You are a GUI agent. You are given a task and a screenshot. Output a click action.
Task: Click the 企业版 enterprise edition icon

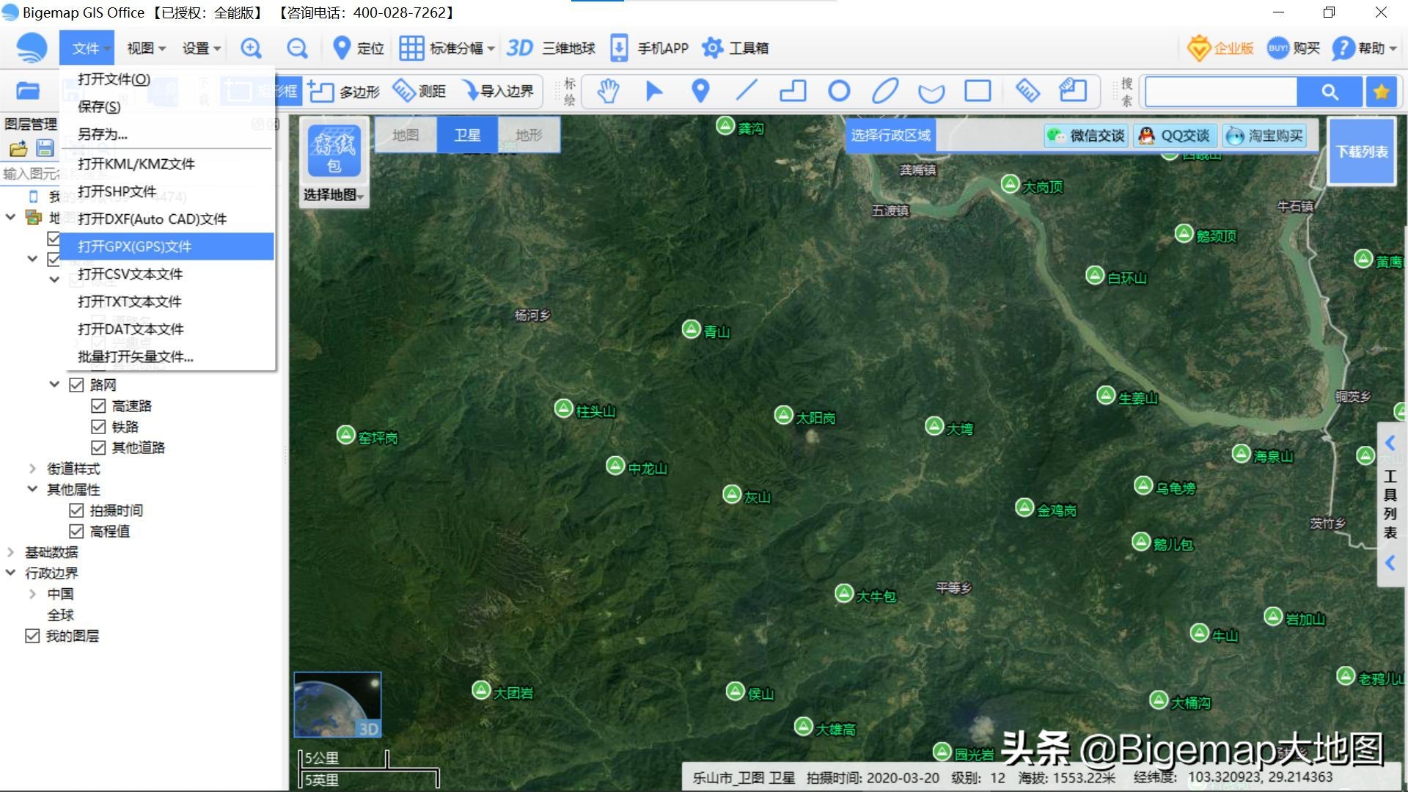(x=1220, y=48)
